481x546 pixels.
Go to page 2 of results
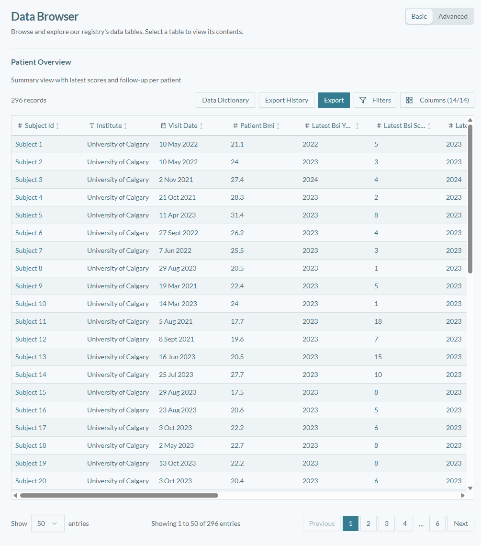(368, 523)
